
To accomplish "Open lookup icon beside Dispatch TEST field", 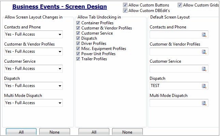I will point(204,86).
